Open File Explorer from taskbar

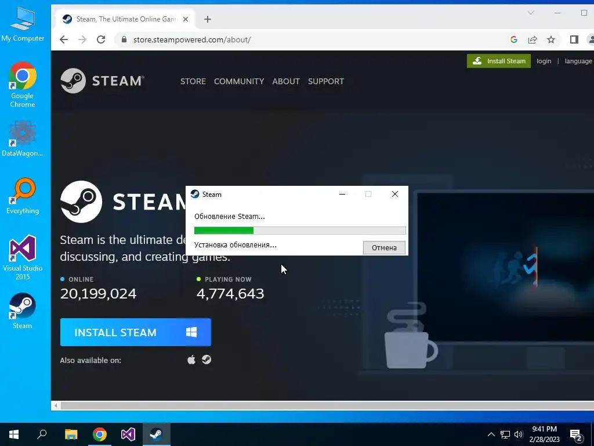coord(71,434)
